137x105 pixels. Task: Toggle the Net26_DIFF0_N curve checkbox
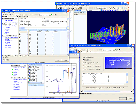point(28,68)
